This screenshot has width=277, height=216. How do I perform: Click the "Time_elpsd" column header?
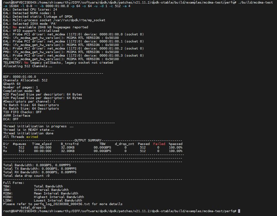(x=42, y=144)
